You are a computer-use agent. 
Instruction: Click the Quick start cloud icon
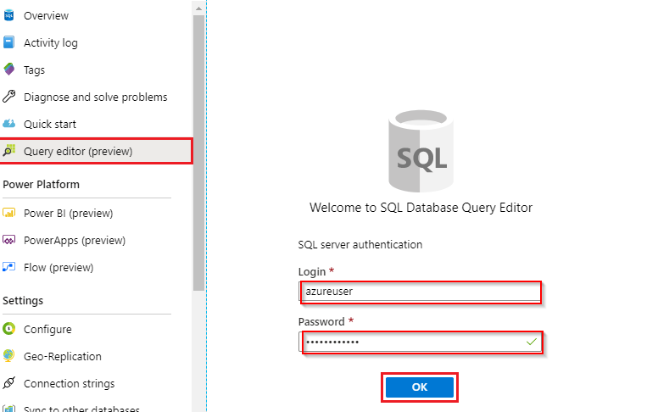(x=8, y=124)
